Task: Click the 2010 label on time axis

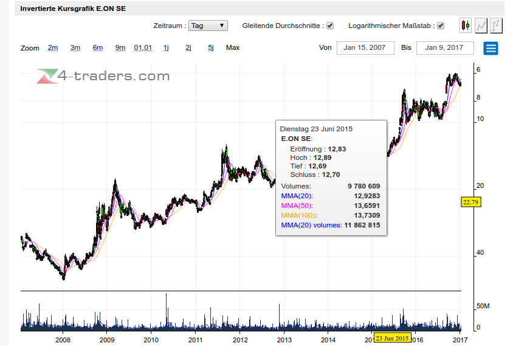Action: point(151,340)
